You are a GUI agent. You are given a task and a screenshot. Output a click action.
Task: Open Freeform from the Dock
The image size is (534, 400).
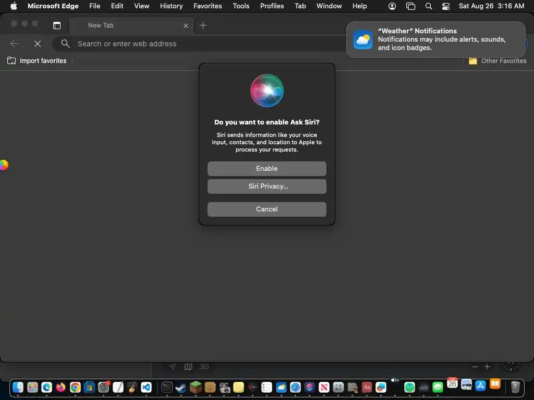coord(381,387)
